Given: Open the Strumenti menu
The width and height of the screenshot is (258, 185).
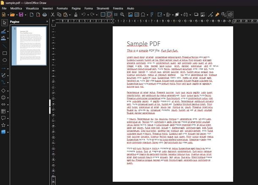Looking at the screenshot, I should point(103,8).
